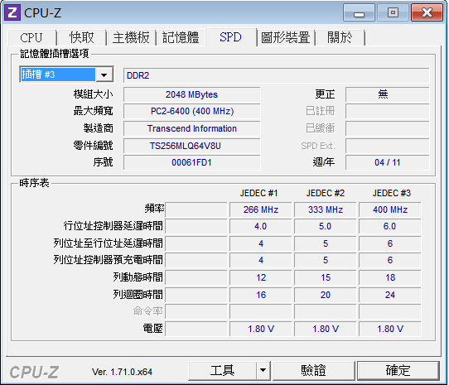Expand the 插槽 #3 slot dropdown

pyautogui.click(x=104, y=75)
